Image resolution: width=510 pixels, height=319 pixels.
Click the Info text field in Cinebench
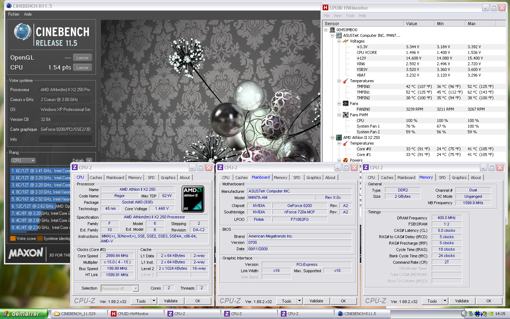click(x=66, y=139)
